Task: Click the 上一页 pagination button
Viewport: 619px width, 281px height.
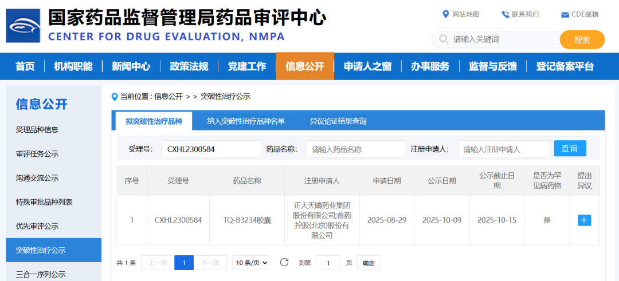Action: tap(158, 263)
